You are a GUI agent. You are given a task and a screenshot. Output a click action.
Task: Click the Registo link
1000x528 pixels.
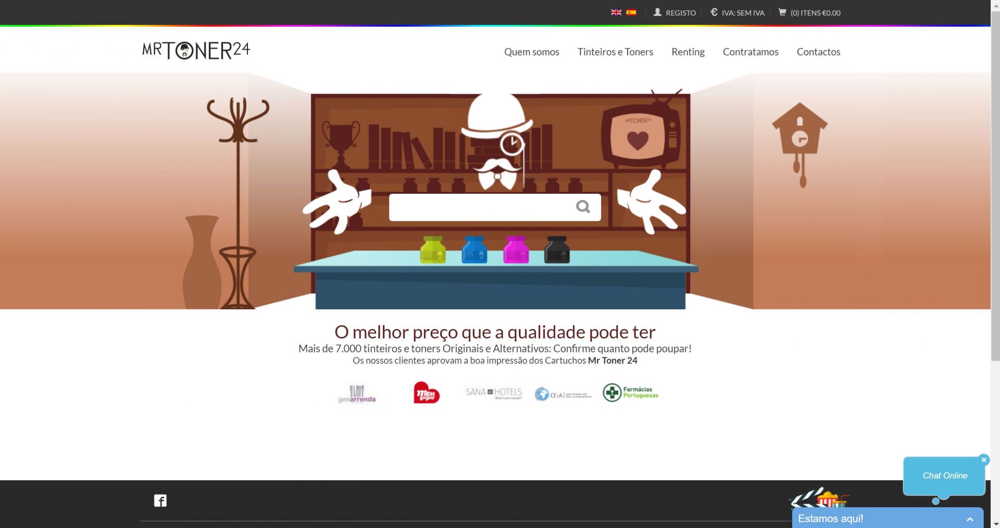[x=675, y=13]
